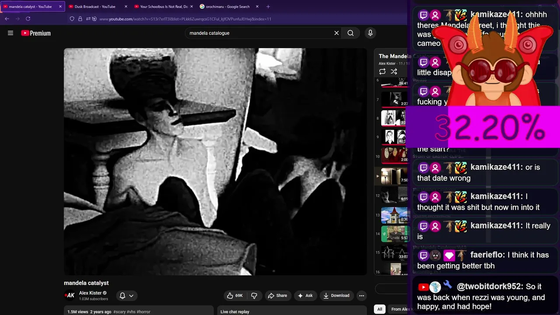Reload the current page

click(x=28, y=19)
